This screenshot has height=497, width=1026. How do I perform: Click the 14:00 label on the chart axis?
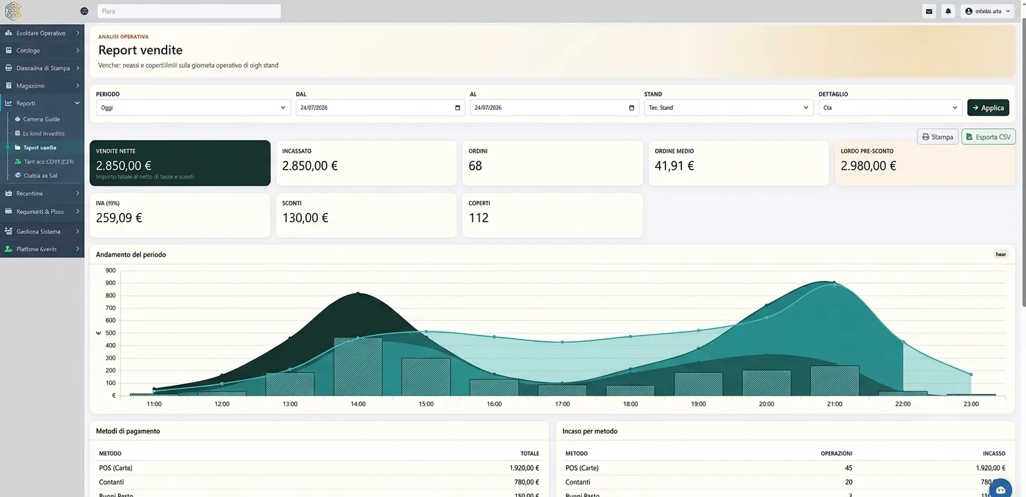(358, 404)
